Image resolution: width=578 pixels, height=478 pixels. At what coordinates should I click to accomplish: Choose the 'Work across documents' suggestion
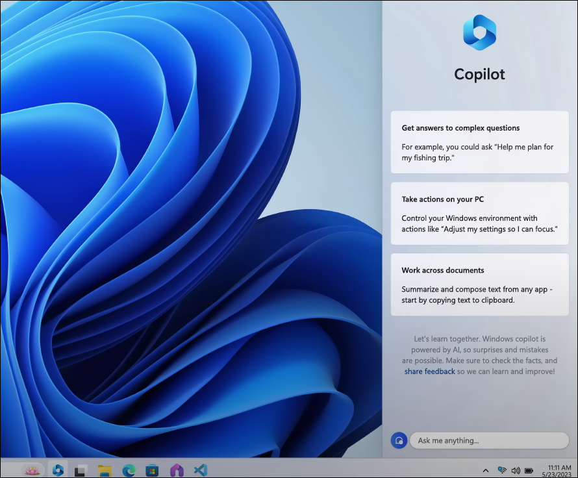point(479,284)
